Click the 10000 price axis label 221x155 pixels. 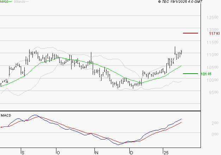[x=213, y=80]
